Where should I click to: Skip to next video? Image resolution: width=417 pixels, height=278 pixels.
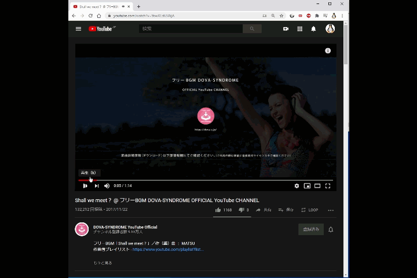(x=97, y=186)
